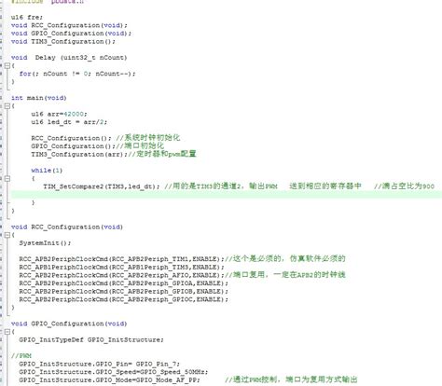Fold the RCC_Configuration function body
The height and width of the screenshot is (386, 442).
[x=7, y=235]
